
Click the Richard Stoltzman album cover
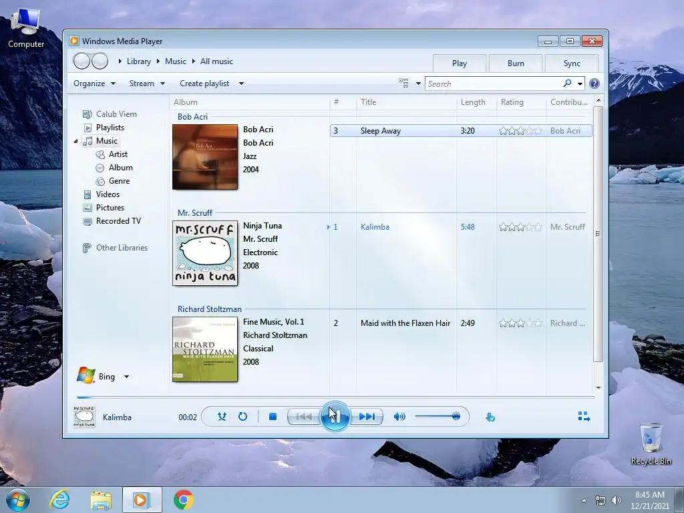click(205, 349)
